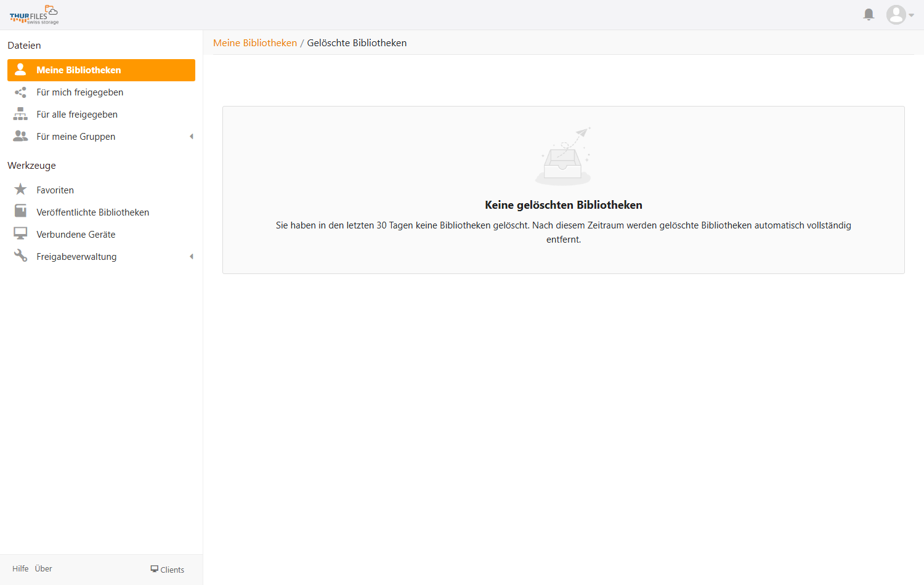Click the Favoriten star icon
Image resolution: width=924 pixels, height=585 pixels.
click(20, 189)
